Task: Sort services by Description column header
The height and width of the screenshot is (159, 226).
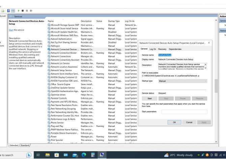Action: point(86,21)
